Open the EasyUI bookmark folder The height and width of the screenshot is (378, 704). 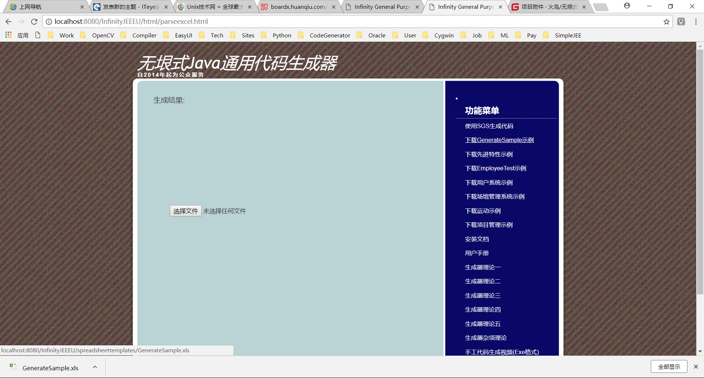(x=178, y=35)
